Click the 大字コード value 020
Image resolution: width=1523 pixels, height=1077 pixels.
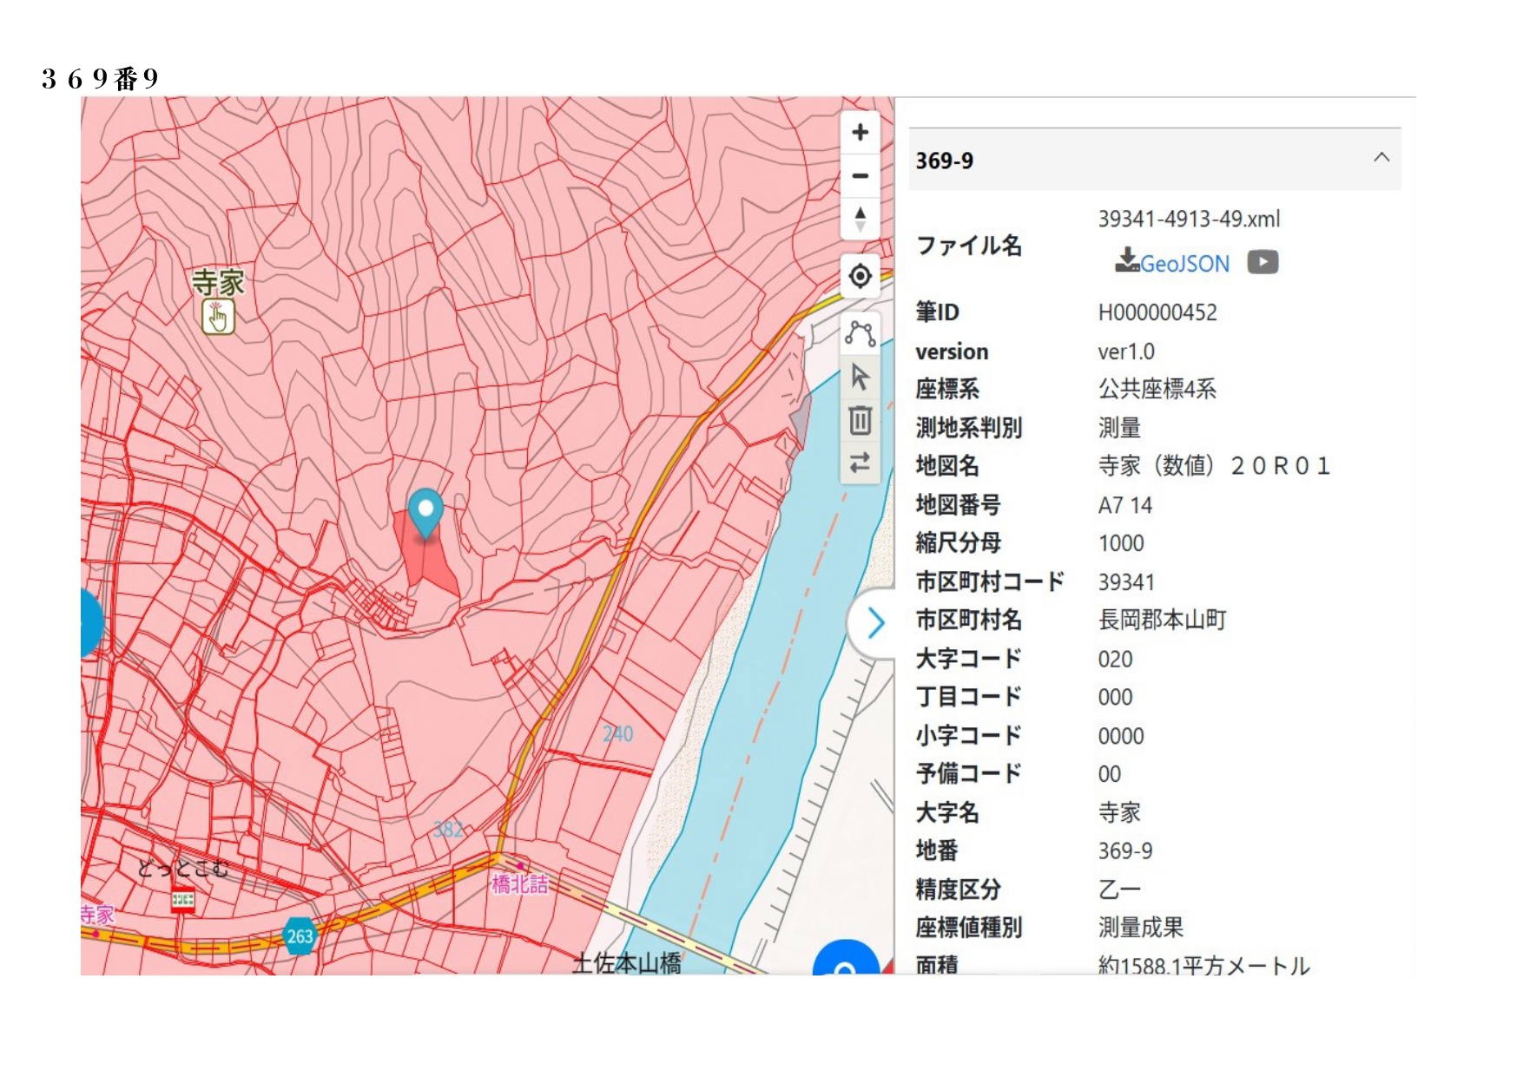click(1115, 660)
